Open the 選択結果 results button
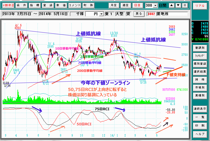210x141 pixels. 200,72
